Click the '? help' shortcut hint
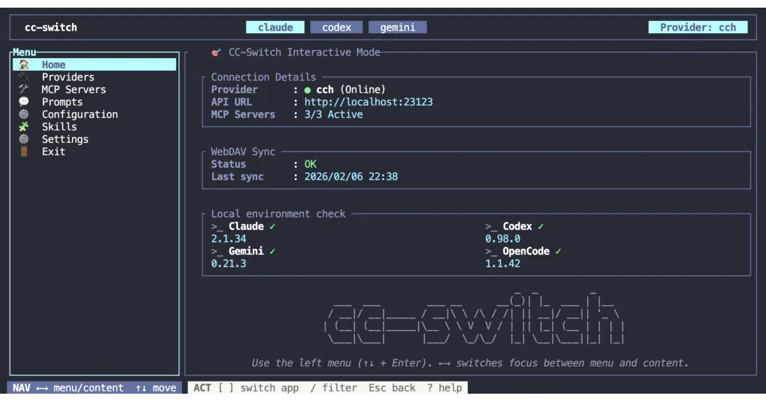 pos(444,388)
